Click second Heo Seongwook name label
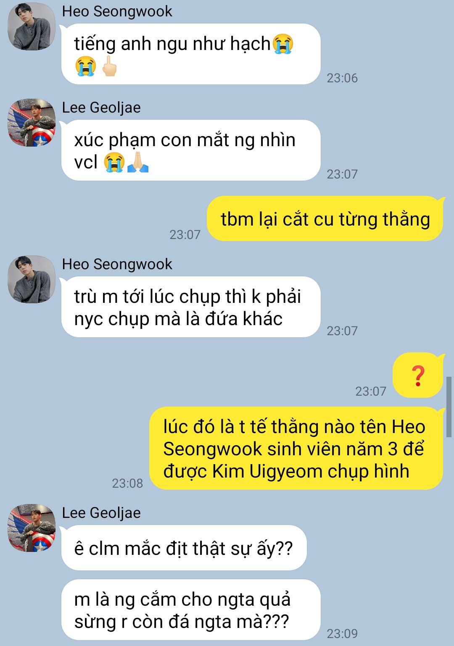454x646 pixels. click(x=117, y=264)
